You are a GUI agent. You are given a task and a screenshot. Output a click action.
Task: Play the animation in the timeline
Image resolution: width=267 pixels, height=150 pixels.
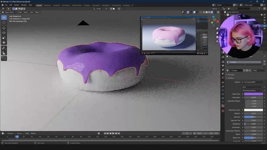pyautogui.click(x=113, y=133)
